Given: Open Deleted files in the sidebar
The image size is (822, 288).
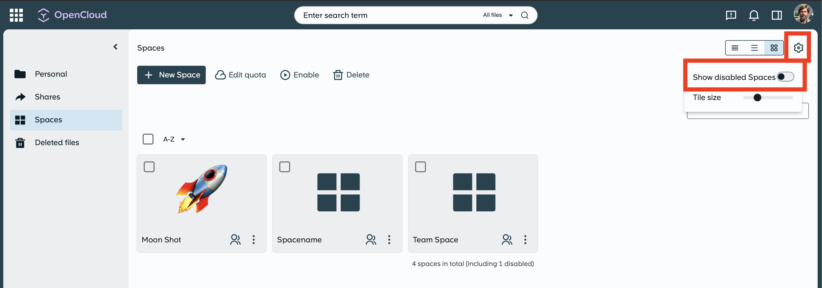Looking at the screenshot, I should coord(57,142).
